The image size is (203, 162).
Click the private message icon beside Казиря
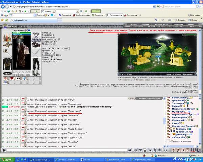[168, 106]
